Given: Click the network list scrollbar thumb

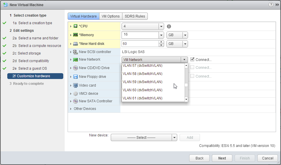Looking at the screenshot, I should coord(186,85).
